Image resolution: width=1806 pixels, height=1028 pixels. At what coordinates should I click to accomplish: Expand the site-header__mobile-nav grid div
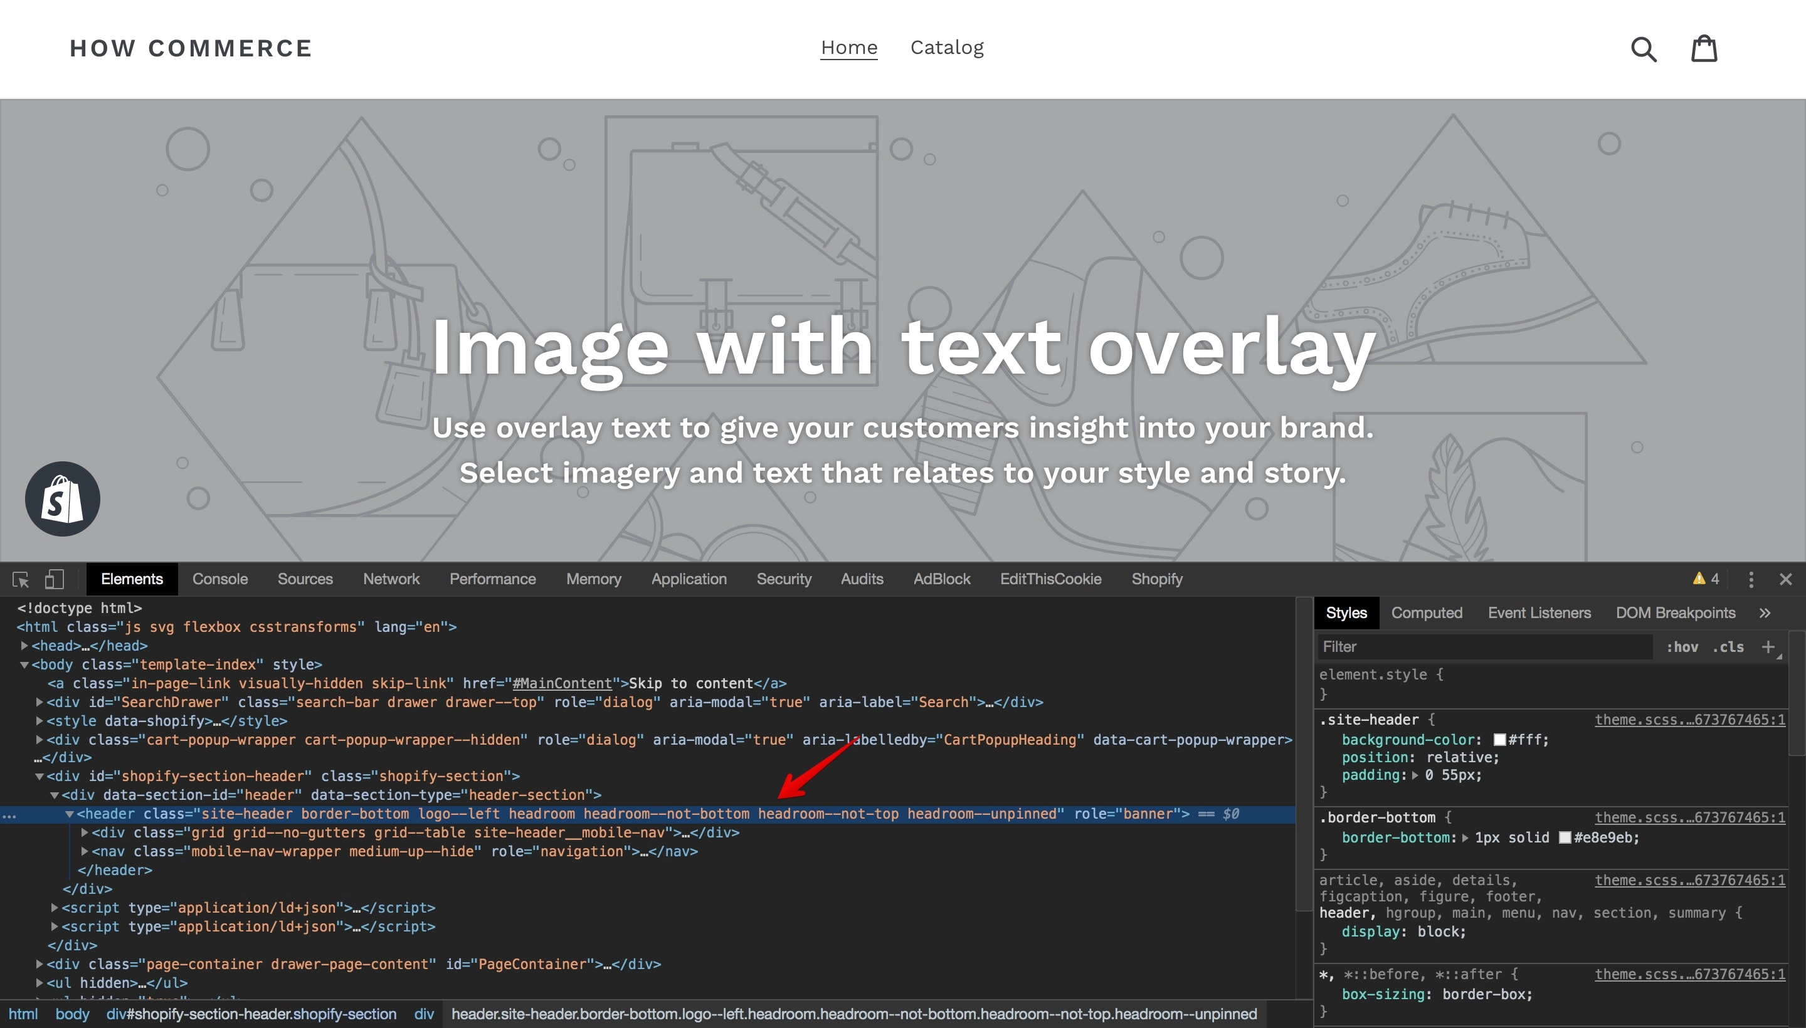(x=85, y=832)
